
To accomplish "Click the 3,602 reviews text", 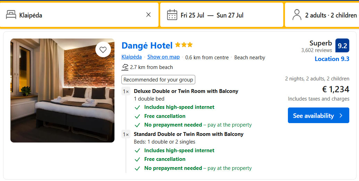I will tap(316, 51).
